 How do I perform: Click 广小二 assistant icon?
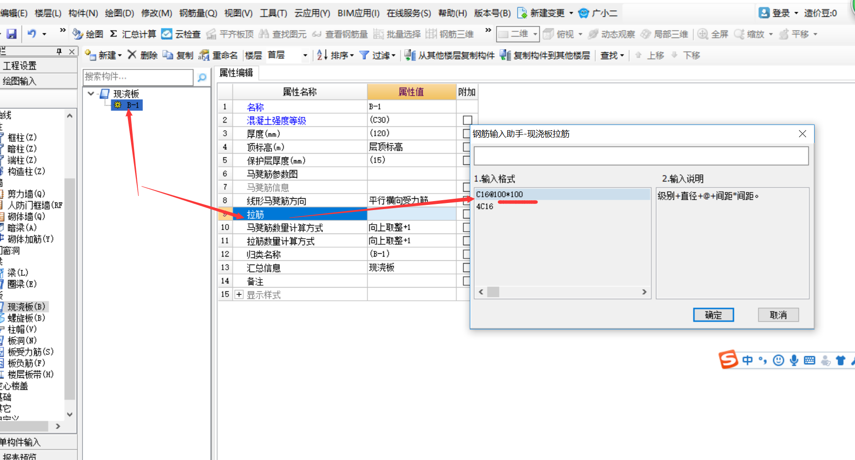pos(598,13)
